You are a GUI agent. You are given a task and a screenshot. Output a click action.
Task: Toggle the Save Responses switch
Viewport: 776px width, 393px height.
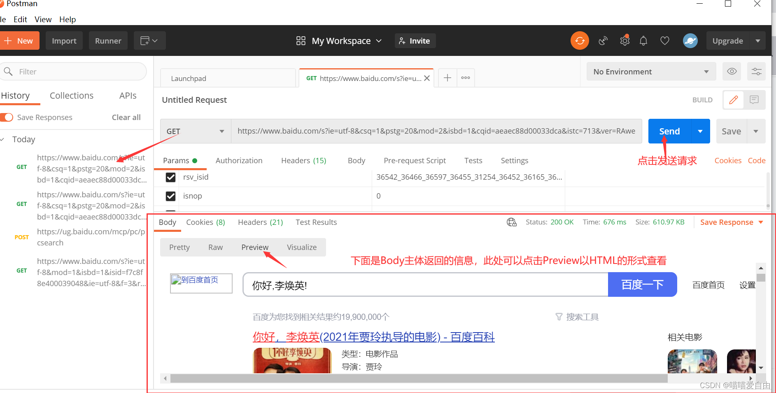[x=7, y=117]
